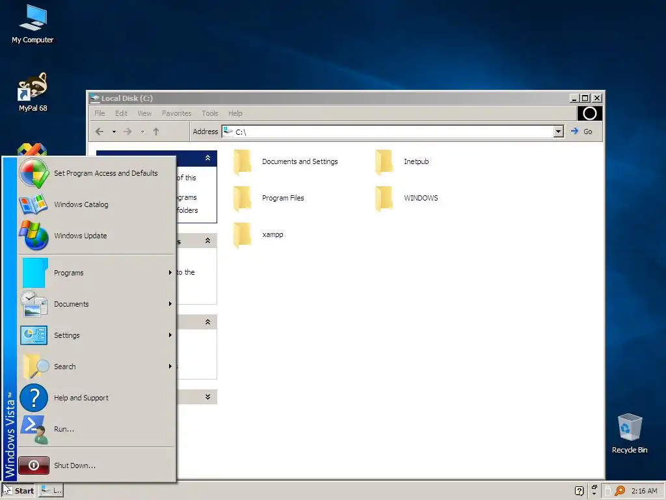Click the Local Disk taskbar button

[x=51, y=491]
